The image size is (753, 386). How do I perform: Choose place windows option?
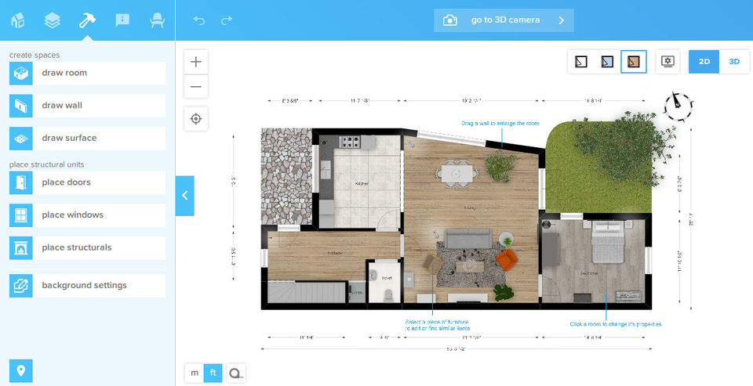click(x=87, y=215)
